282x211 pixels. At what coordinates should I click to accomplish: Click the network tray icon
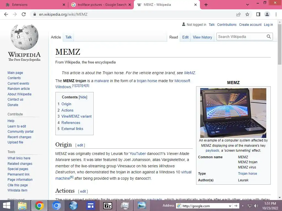[250, 206]
